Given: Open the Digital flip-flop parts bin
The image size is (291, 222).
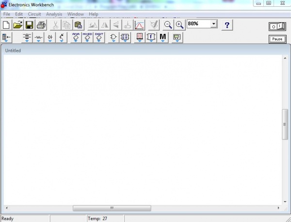Looking at the screenshot, I should [x=125, y=37].
